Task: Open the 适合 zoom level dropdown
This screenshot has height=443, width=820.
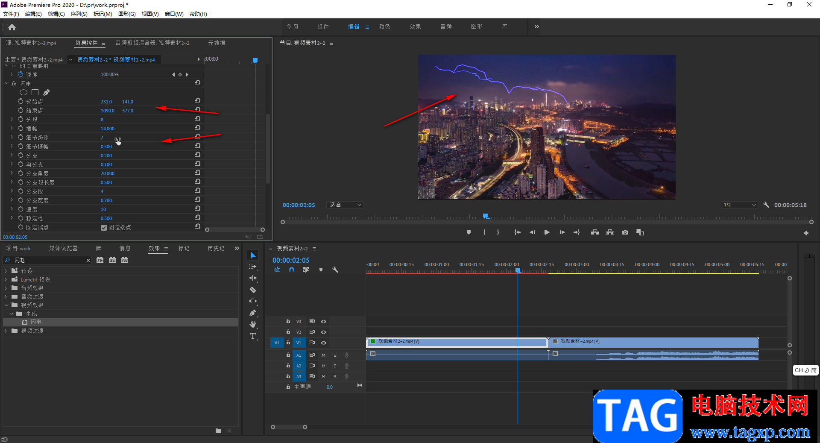Action: [x=345, y=205]
